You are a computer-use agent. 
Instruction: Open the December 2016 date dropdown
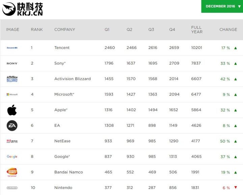[222, 6]
